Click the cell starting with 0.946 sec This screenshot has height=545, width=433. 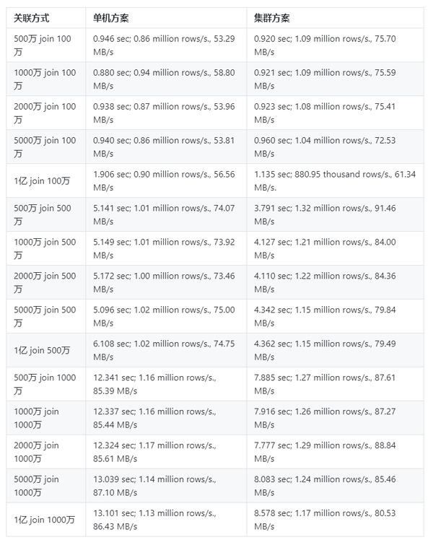(164, 45)
